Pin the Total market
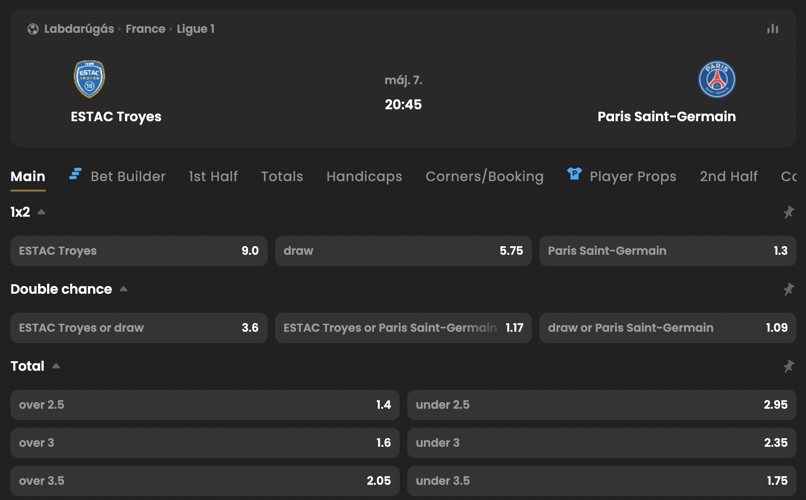Image resolution: width=806 pixels, height=500 pixels. [789, 366]
